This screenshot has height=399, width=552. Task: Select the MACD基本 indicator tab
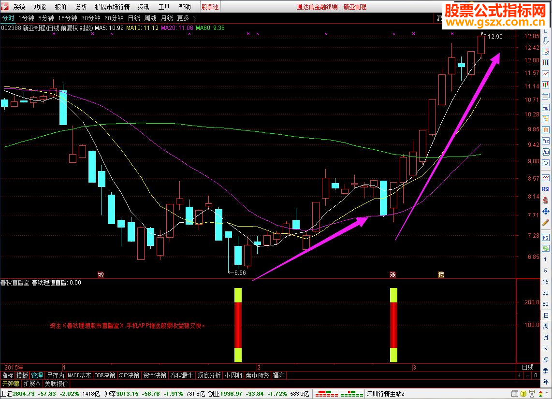[x=79, y=375]
